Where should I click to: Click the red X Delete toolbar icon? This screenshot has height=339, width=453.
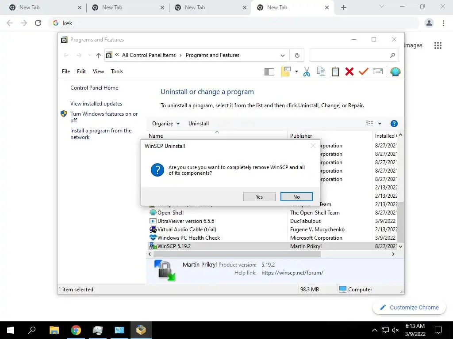[x=349, y=72]
